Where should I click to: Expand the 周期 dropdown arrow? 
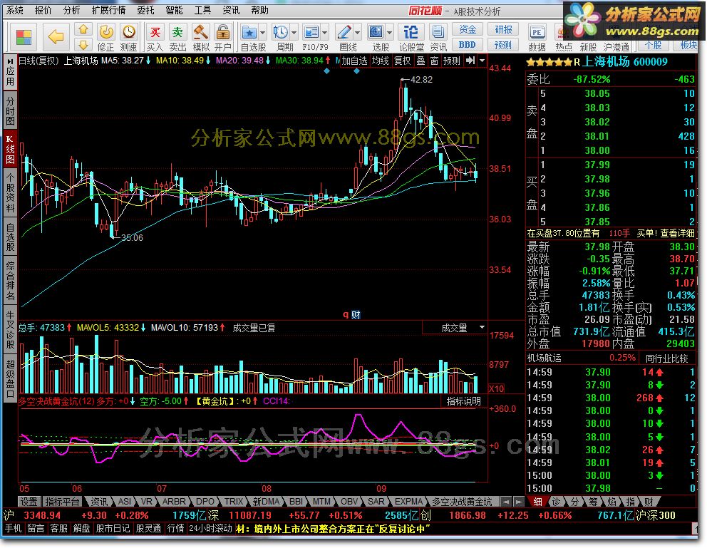tap(294, 33)
